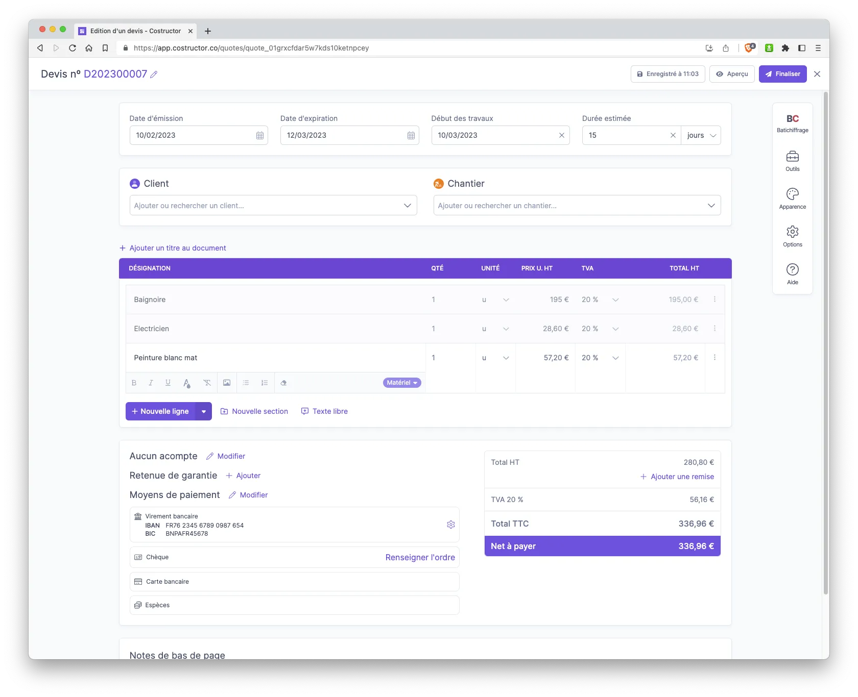Viewport: 858px width, 697px height.
Task: Modify the acompte setting
Action: pyautogui.click(x=225, y=456)
